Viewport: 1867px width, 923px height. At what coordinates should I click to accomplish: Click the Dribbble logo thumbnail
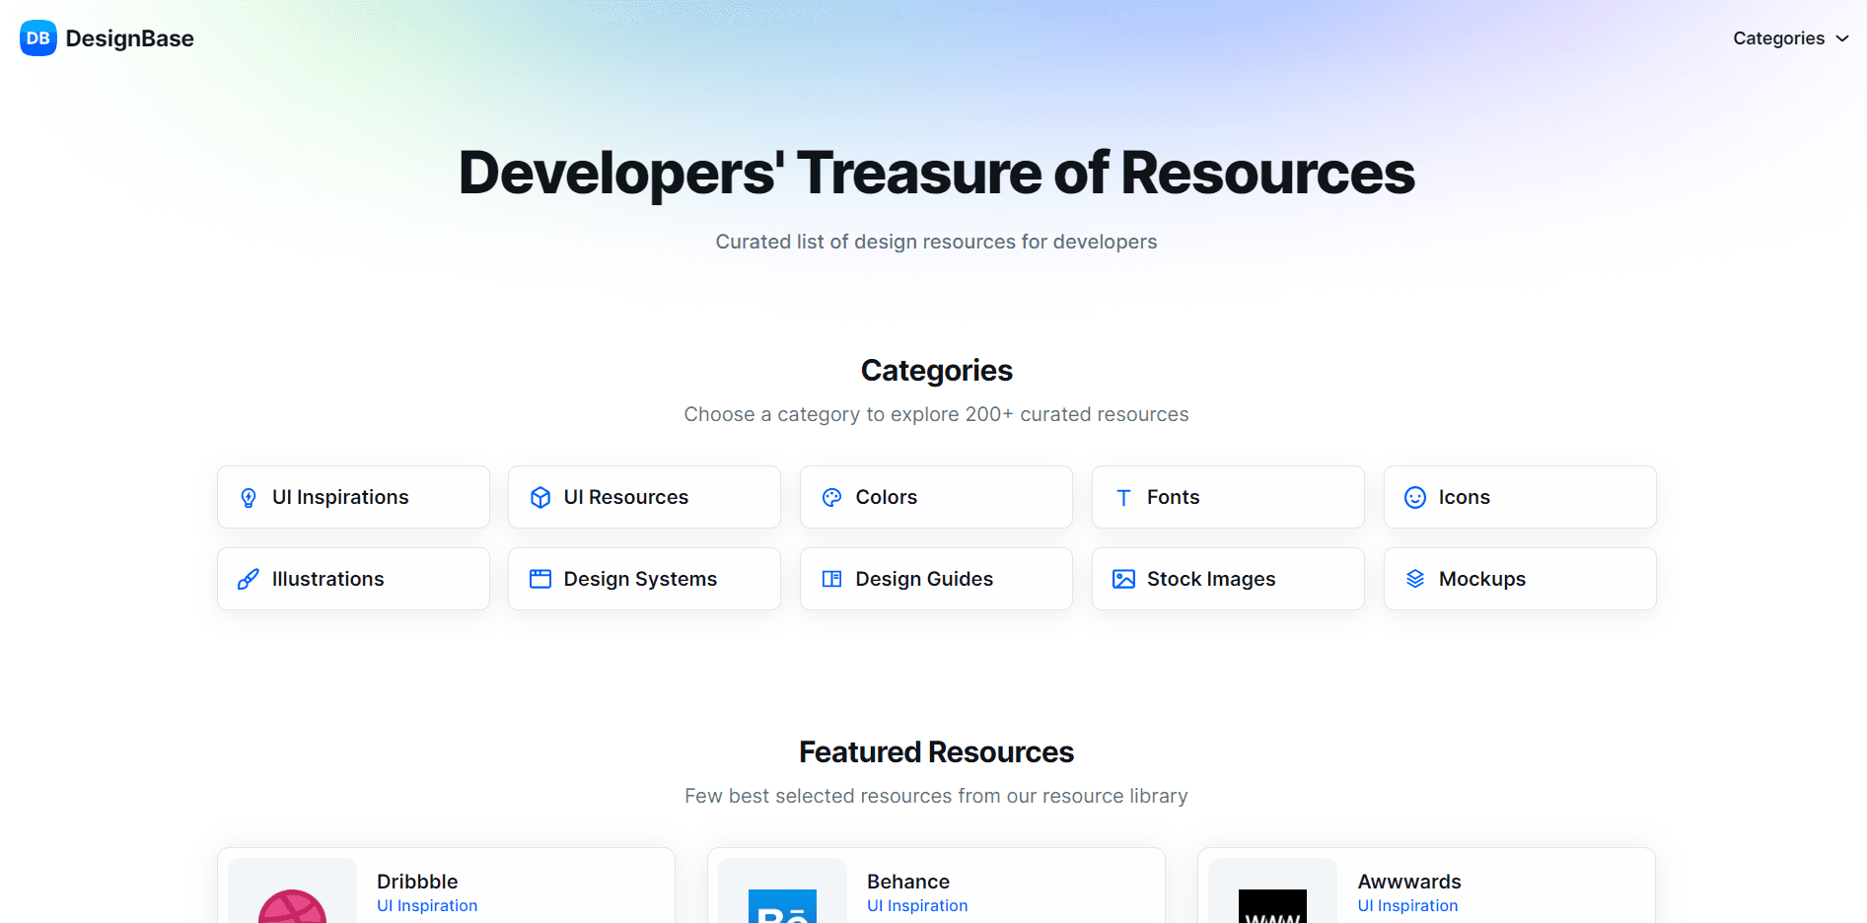(292, 902)
